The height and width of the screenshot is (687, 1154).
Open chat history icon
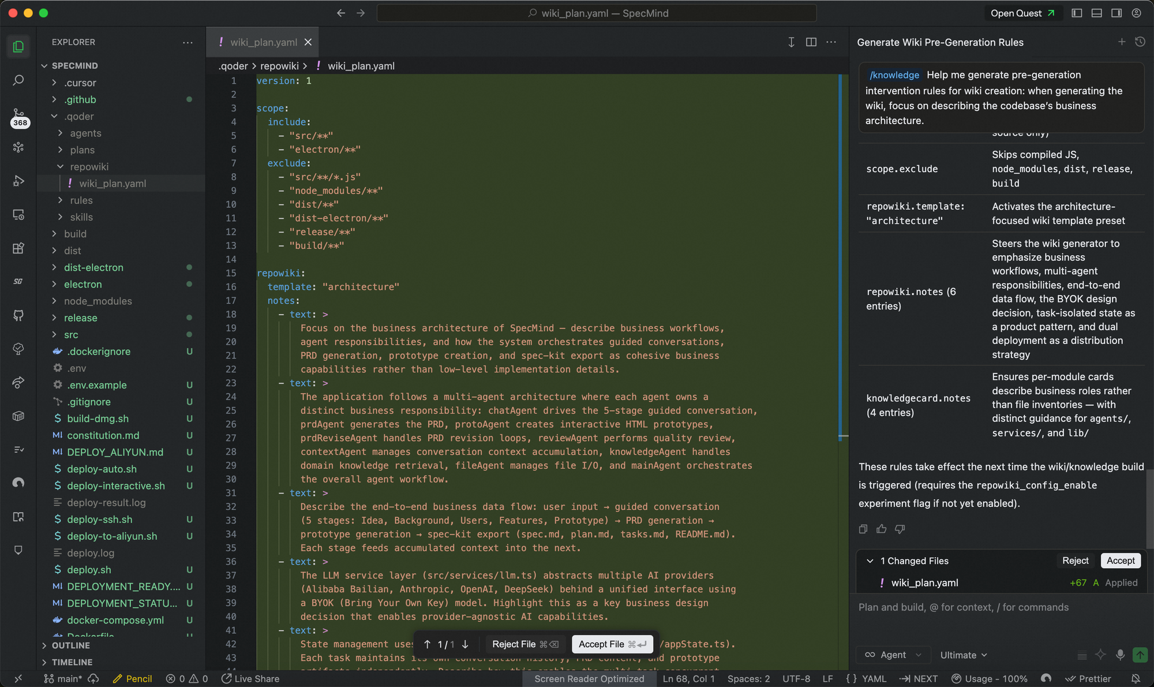click(1140, 42)
